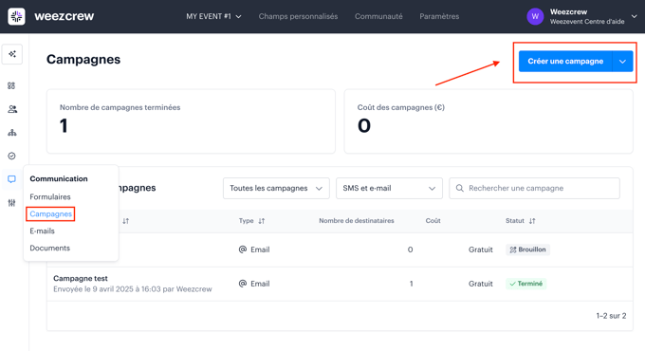This screenshot has height=351, width=645.
Task: Click recipient count 0 in Brouillon row
Action: tap(410, 249)
